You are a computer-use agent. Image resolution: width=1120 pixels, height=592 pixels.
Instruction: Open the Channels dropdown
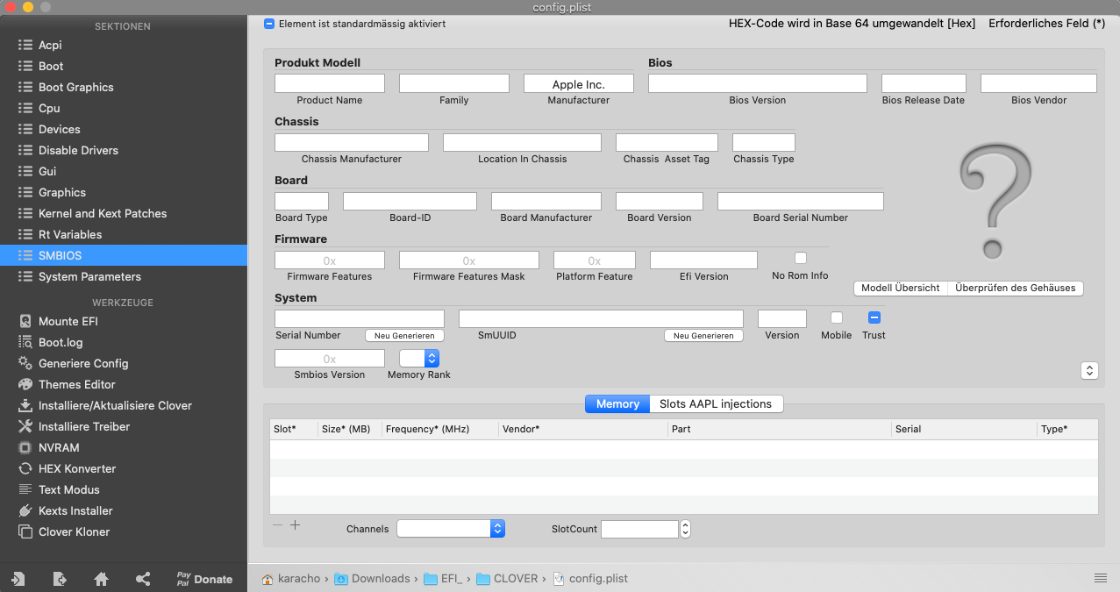tap(451, 529)
